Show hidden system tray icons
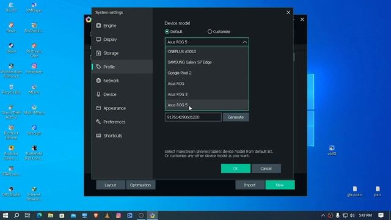391x220 pixels. click(x=323, y=215)
